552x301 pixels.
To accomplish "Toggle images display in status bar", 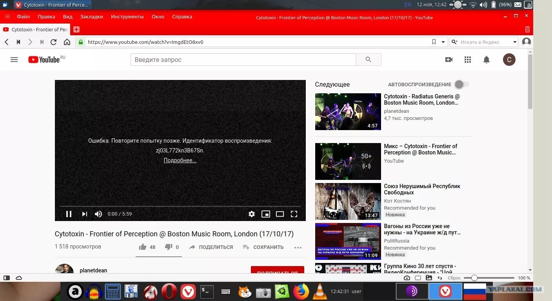I will (x=429, y=278).
